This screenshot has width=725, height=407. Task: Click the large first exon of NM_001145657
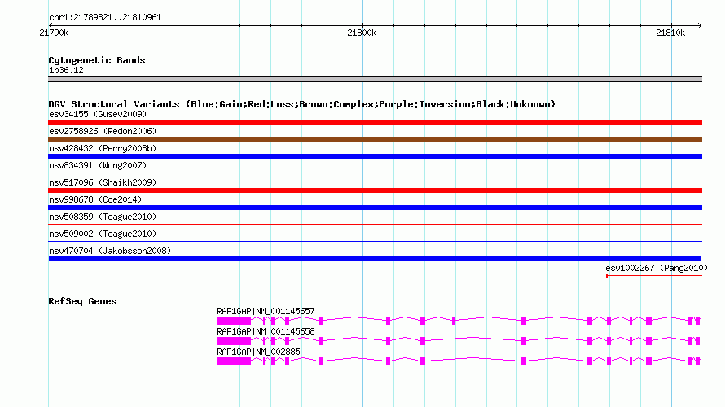[x=234, y=321]
